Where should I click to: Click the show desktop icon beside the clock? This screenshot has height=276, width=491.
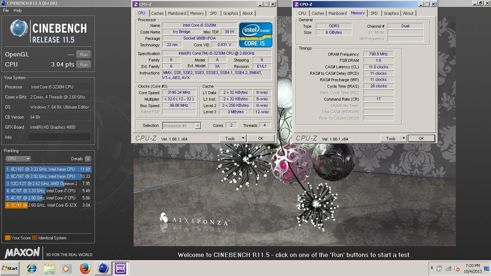coord(486,268)
